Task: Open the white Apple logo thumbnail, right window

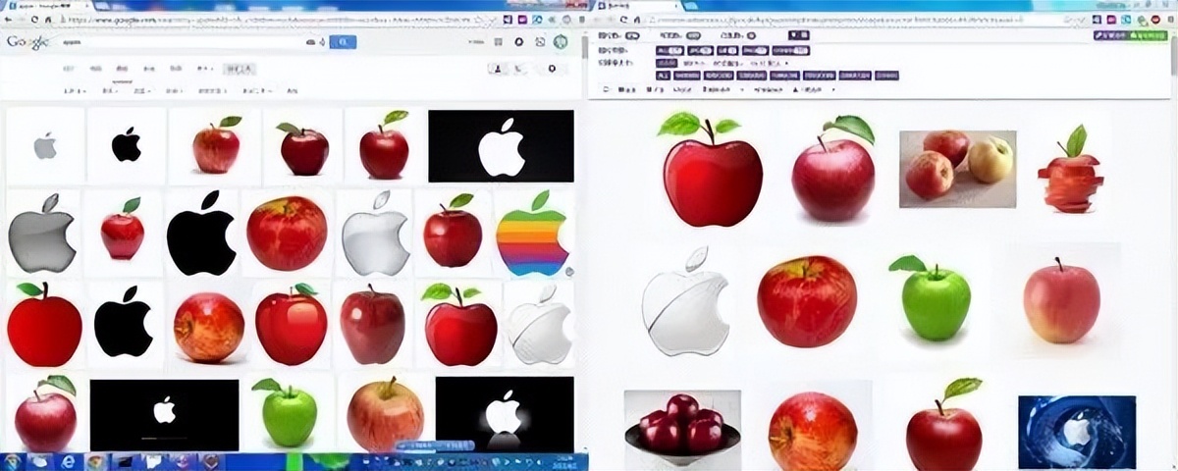Action: coord(687,301)
